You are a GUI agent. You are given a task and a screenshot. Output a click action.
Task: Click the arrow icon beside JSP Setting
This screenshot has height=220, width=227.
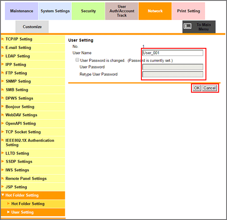pos(3,187)
